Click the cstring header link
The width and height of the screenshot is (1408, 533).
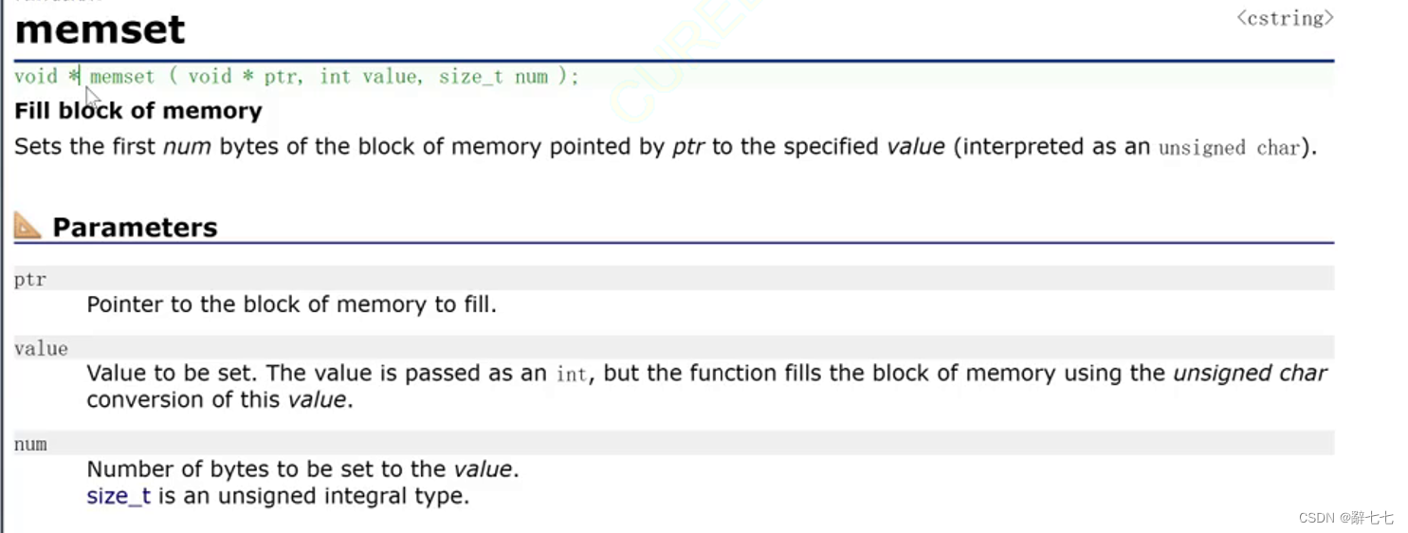click(x=1285, y=18)
